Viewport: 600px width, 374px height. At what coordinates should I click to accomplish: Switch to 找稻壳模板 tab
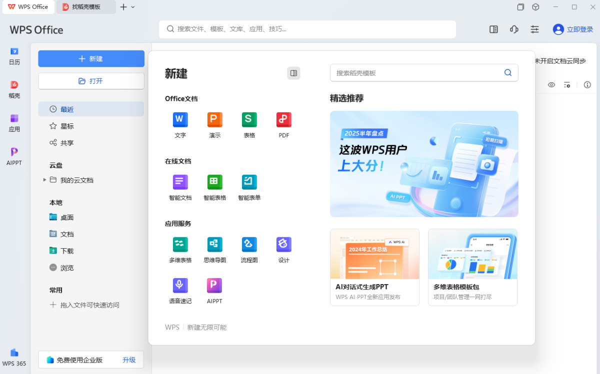pos(85,7)
